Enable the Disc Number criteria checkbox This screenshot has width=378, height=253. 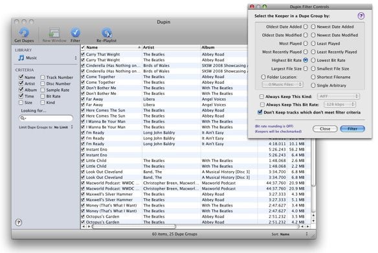click(x=43, y=83)
